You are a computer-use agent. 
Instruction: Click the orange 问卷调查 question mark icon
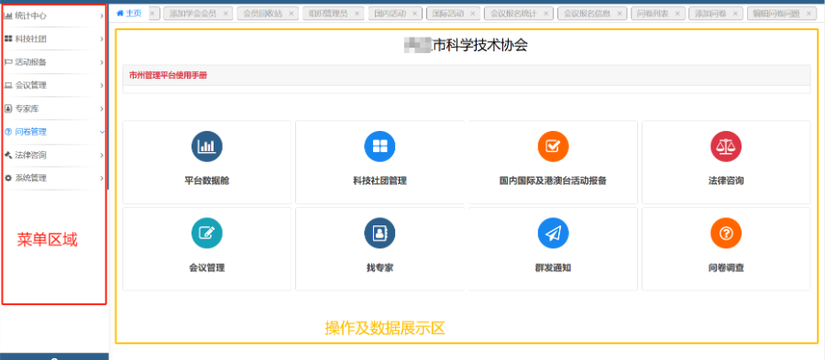coord(726,234)
